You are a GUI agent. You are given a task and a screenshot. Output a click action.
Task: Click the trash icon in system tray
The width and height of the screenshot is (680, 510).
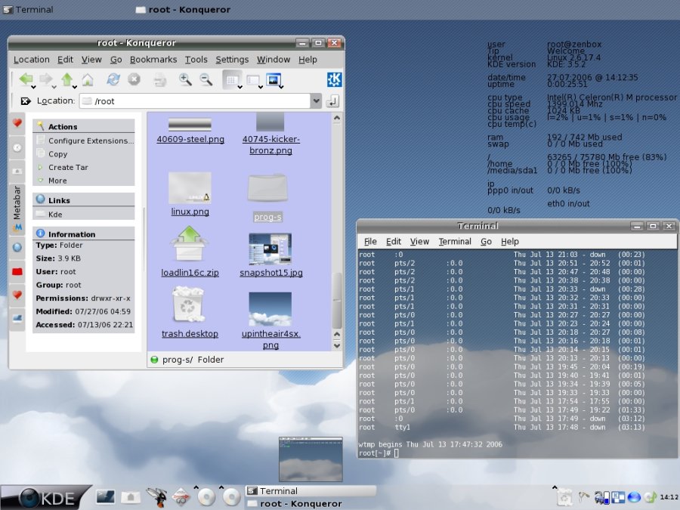pyautogui.click(x=564, y=497)
